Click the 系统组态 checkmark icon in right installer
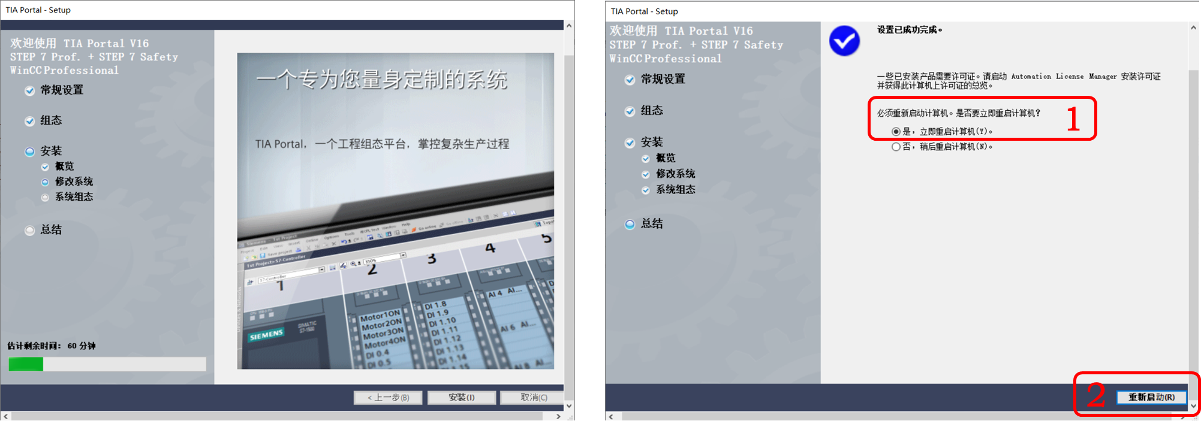1201x436 pixels. [x=646, y=190]
